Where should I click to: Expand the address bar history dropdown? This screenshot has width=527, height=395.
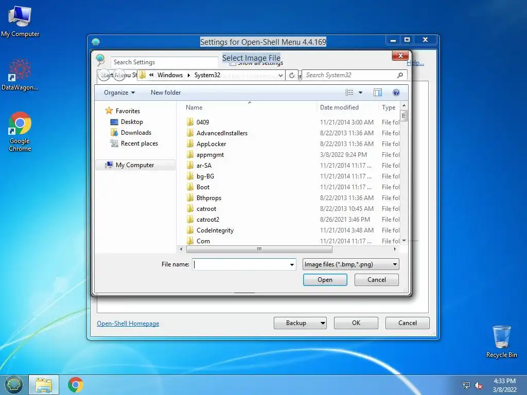pos(280,75)
